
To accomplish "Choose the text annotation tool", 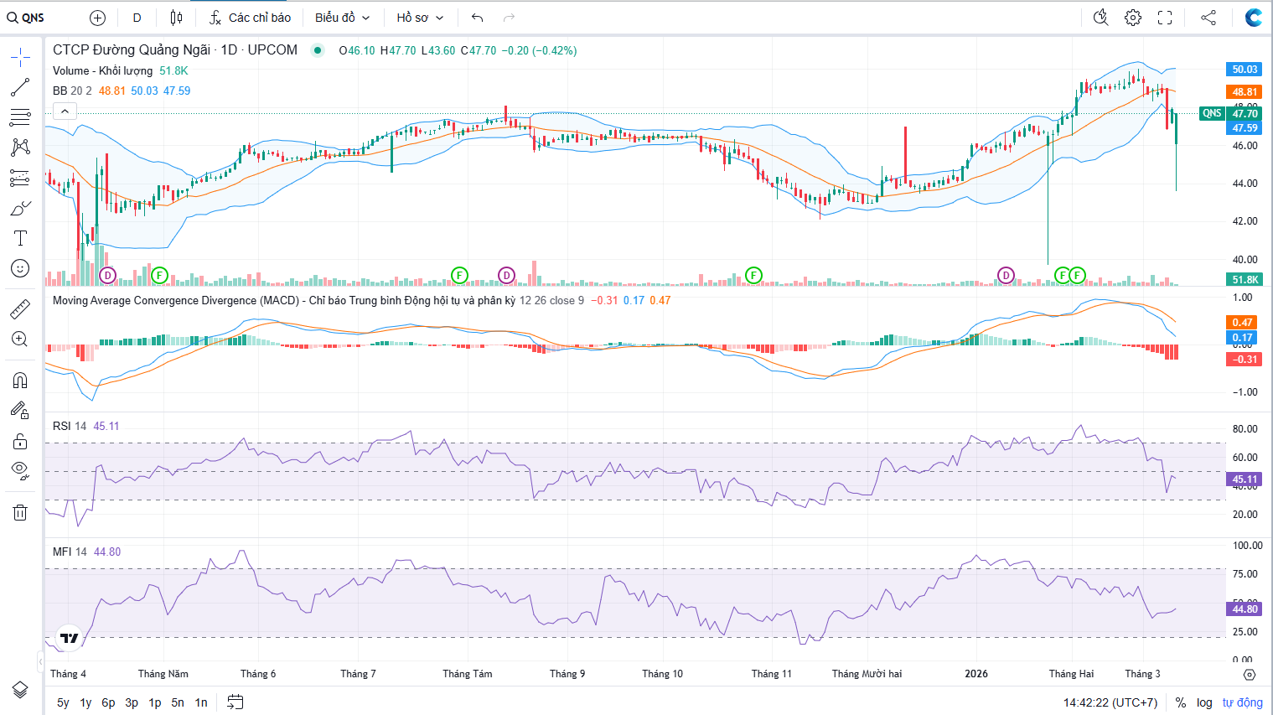I will pos(20,238).
